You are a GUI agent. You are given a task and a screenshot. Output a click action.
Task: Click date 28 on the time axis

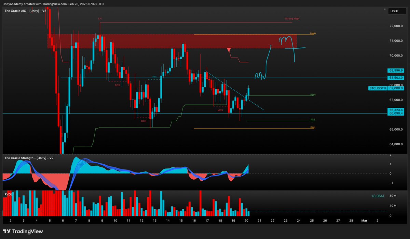pos(351,221)
